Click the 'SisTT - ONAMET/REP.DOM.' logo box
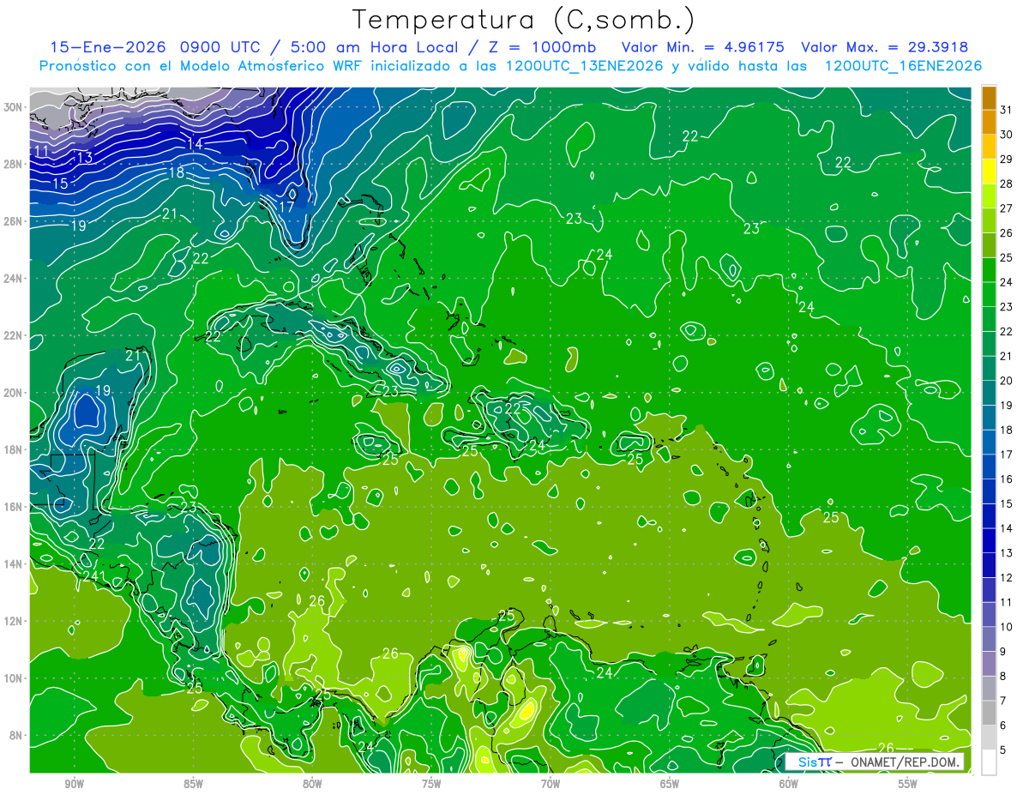Image resolution: width=1029 pixels, height=795 pixels. (x=874, y=762)
